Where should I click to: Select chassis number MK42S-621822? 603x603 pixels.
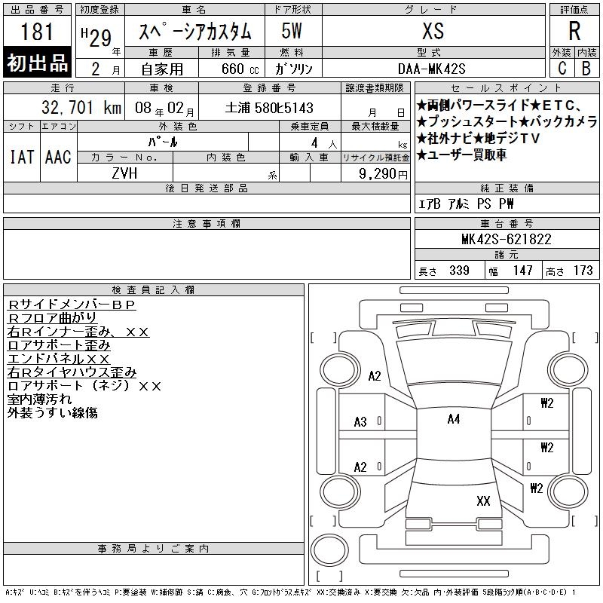(507, 239)
